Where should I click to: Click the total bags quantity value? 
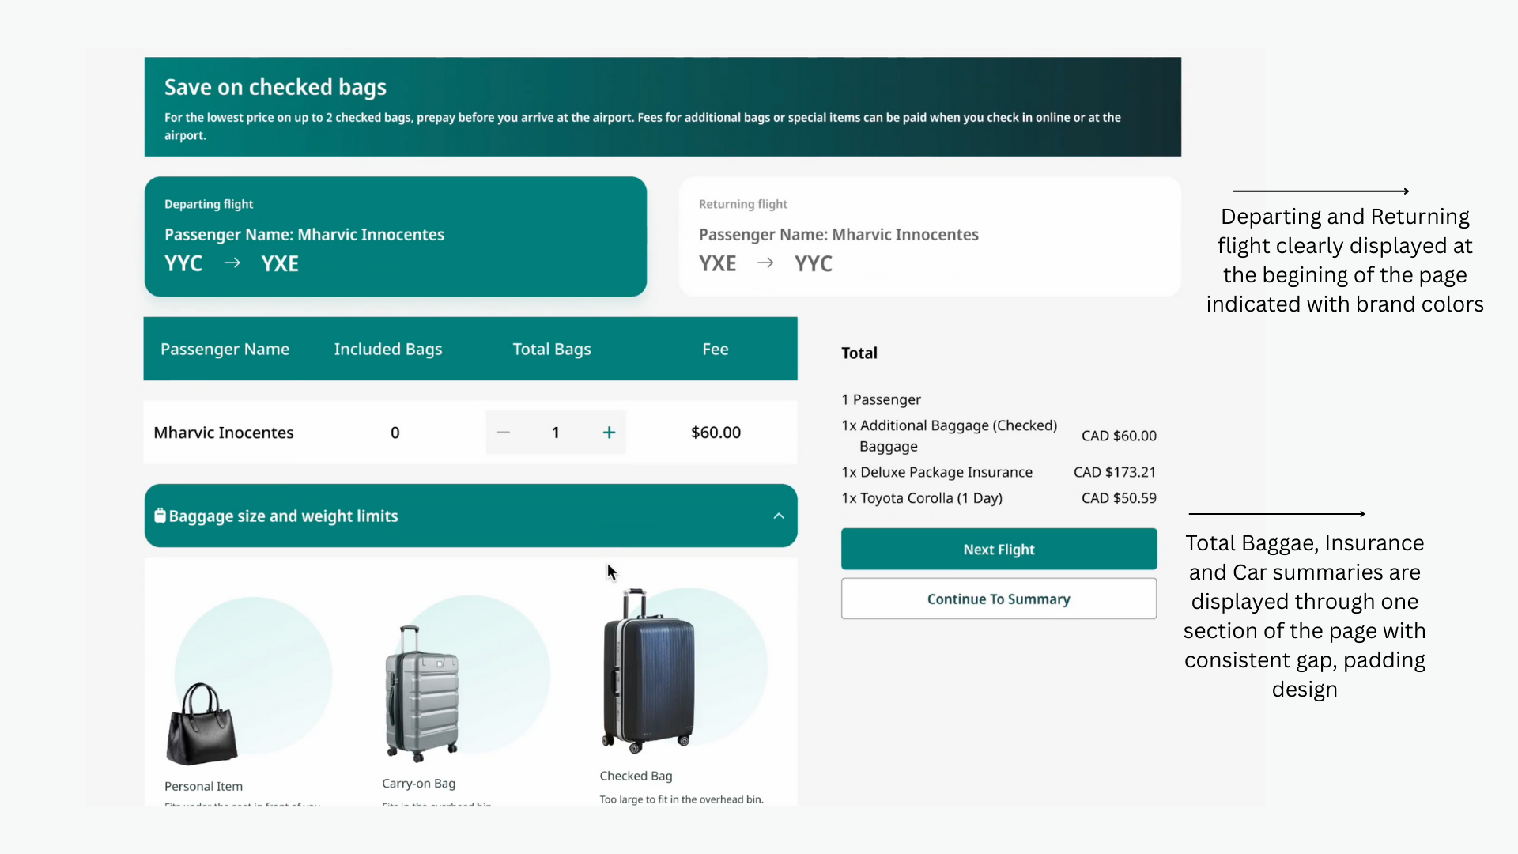coord(556,433)
